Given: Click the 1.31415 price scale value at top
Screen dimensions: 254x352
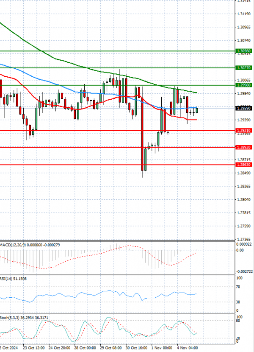Looking at the screenshot, I should (x=243, y=2).
